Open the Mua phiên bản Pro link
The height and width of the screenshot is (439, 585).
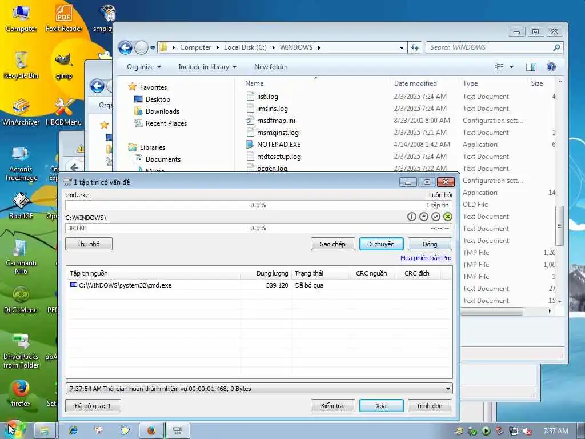[426, 258]
